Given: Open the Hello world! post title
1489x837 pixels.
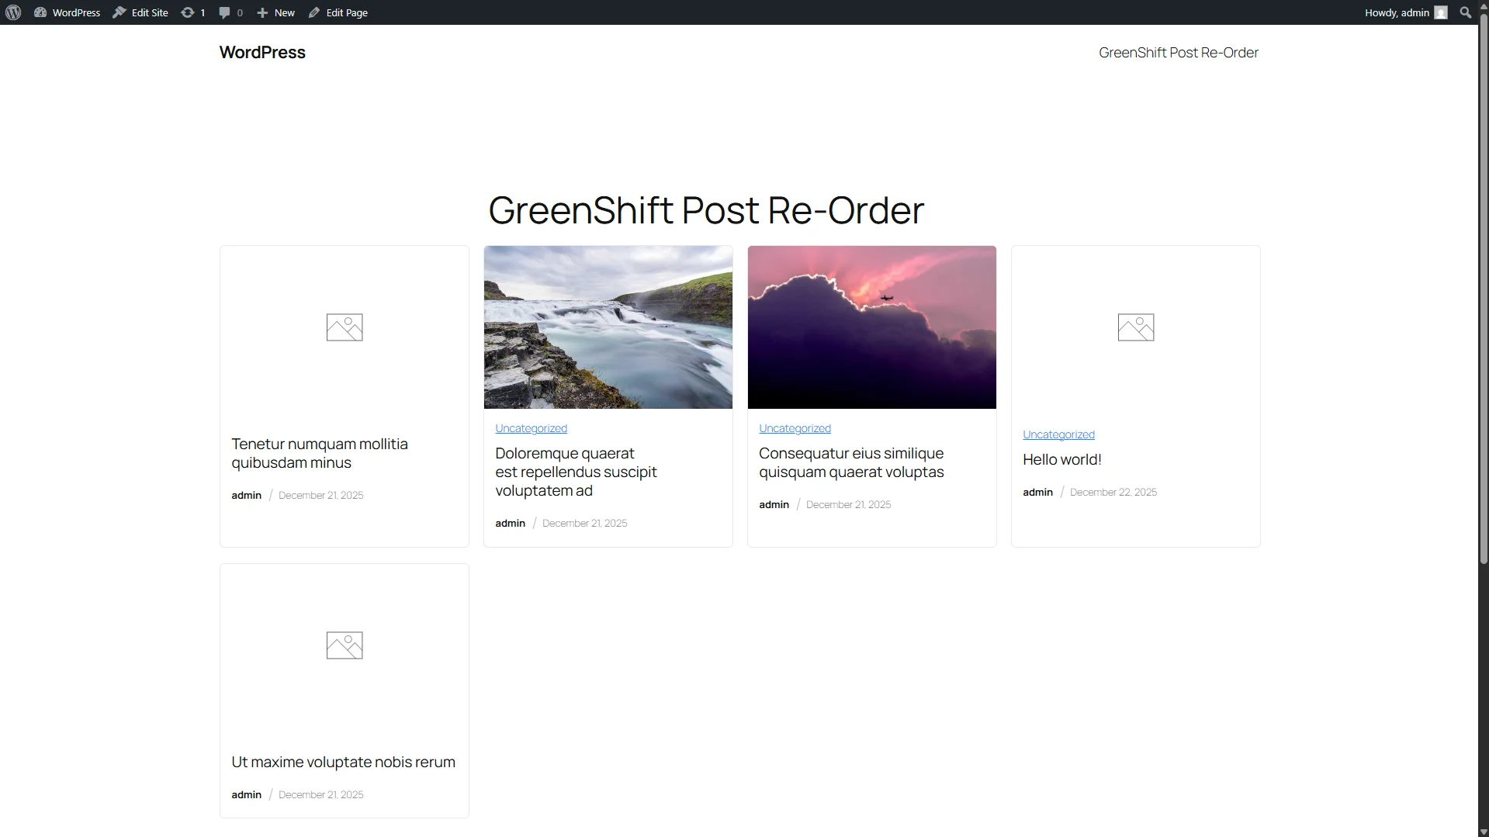Looking at the screenshot, I should (1062, 459).
